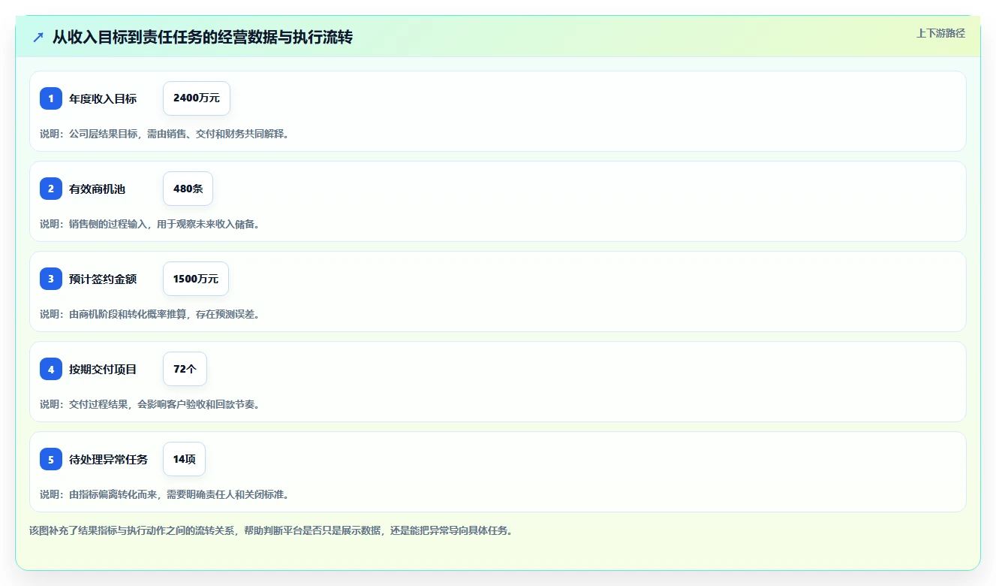The width and height of the screenshot is (996, 586).
Task: Select the title 从收入目标到责任任务的经营数据与执行流转
Action: (x=203, y=37)
